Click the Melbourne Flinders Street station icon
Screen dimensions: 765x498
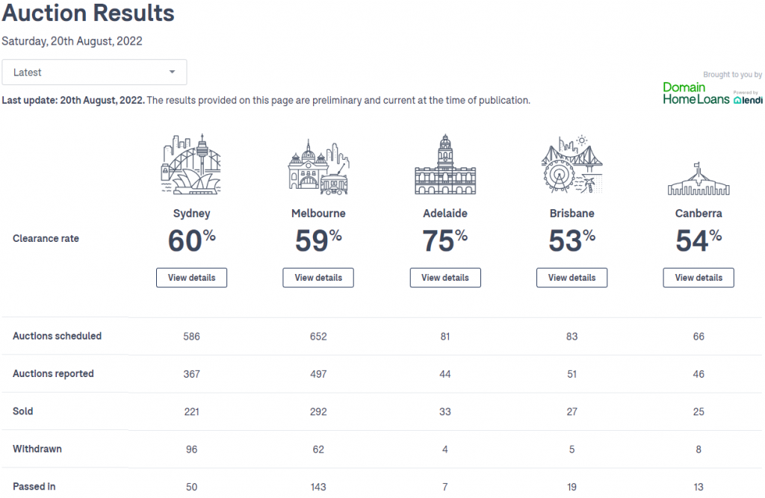tap(318, 166)
